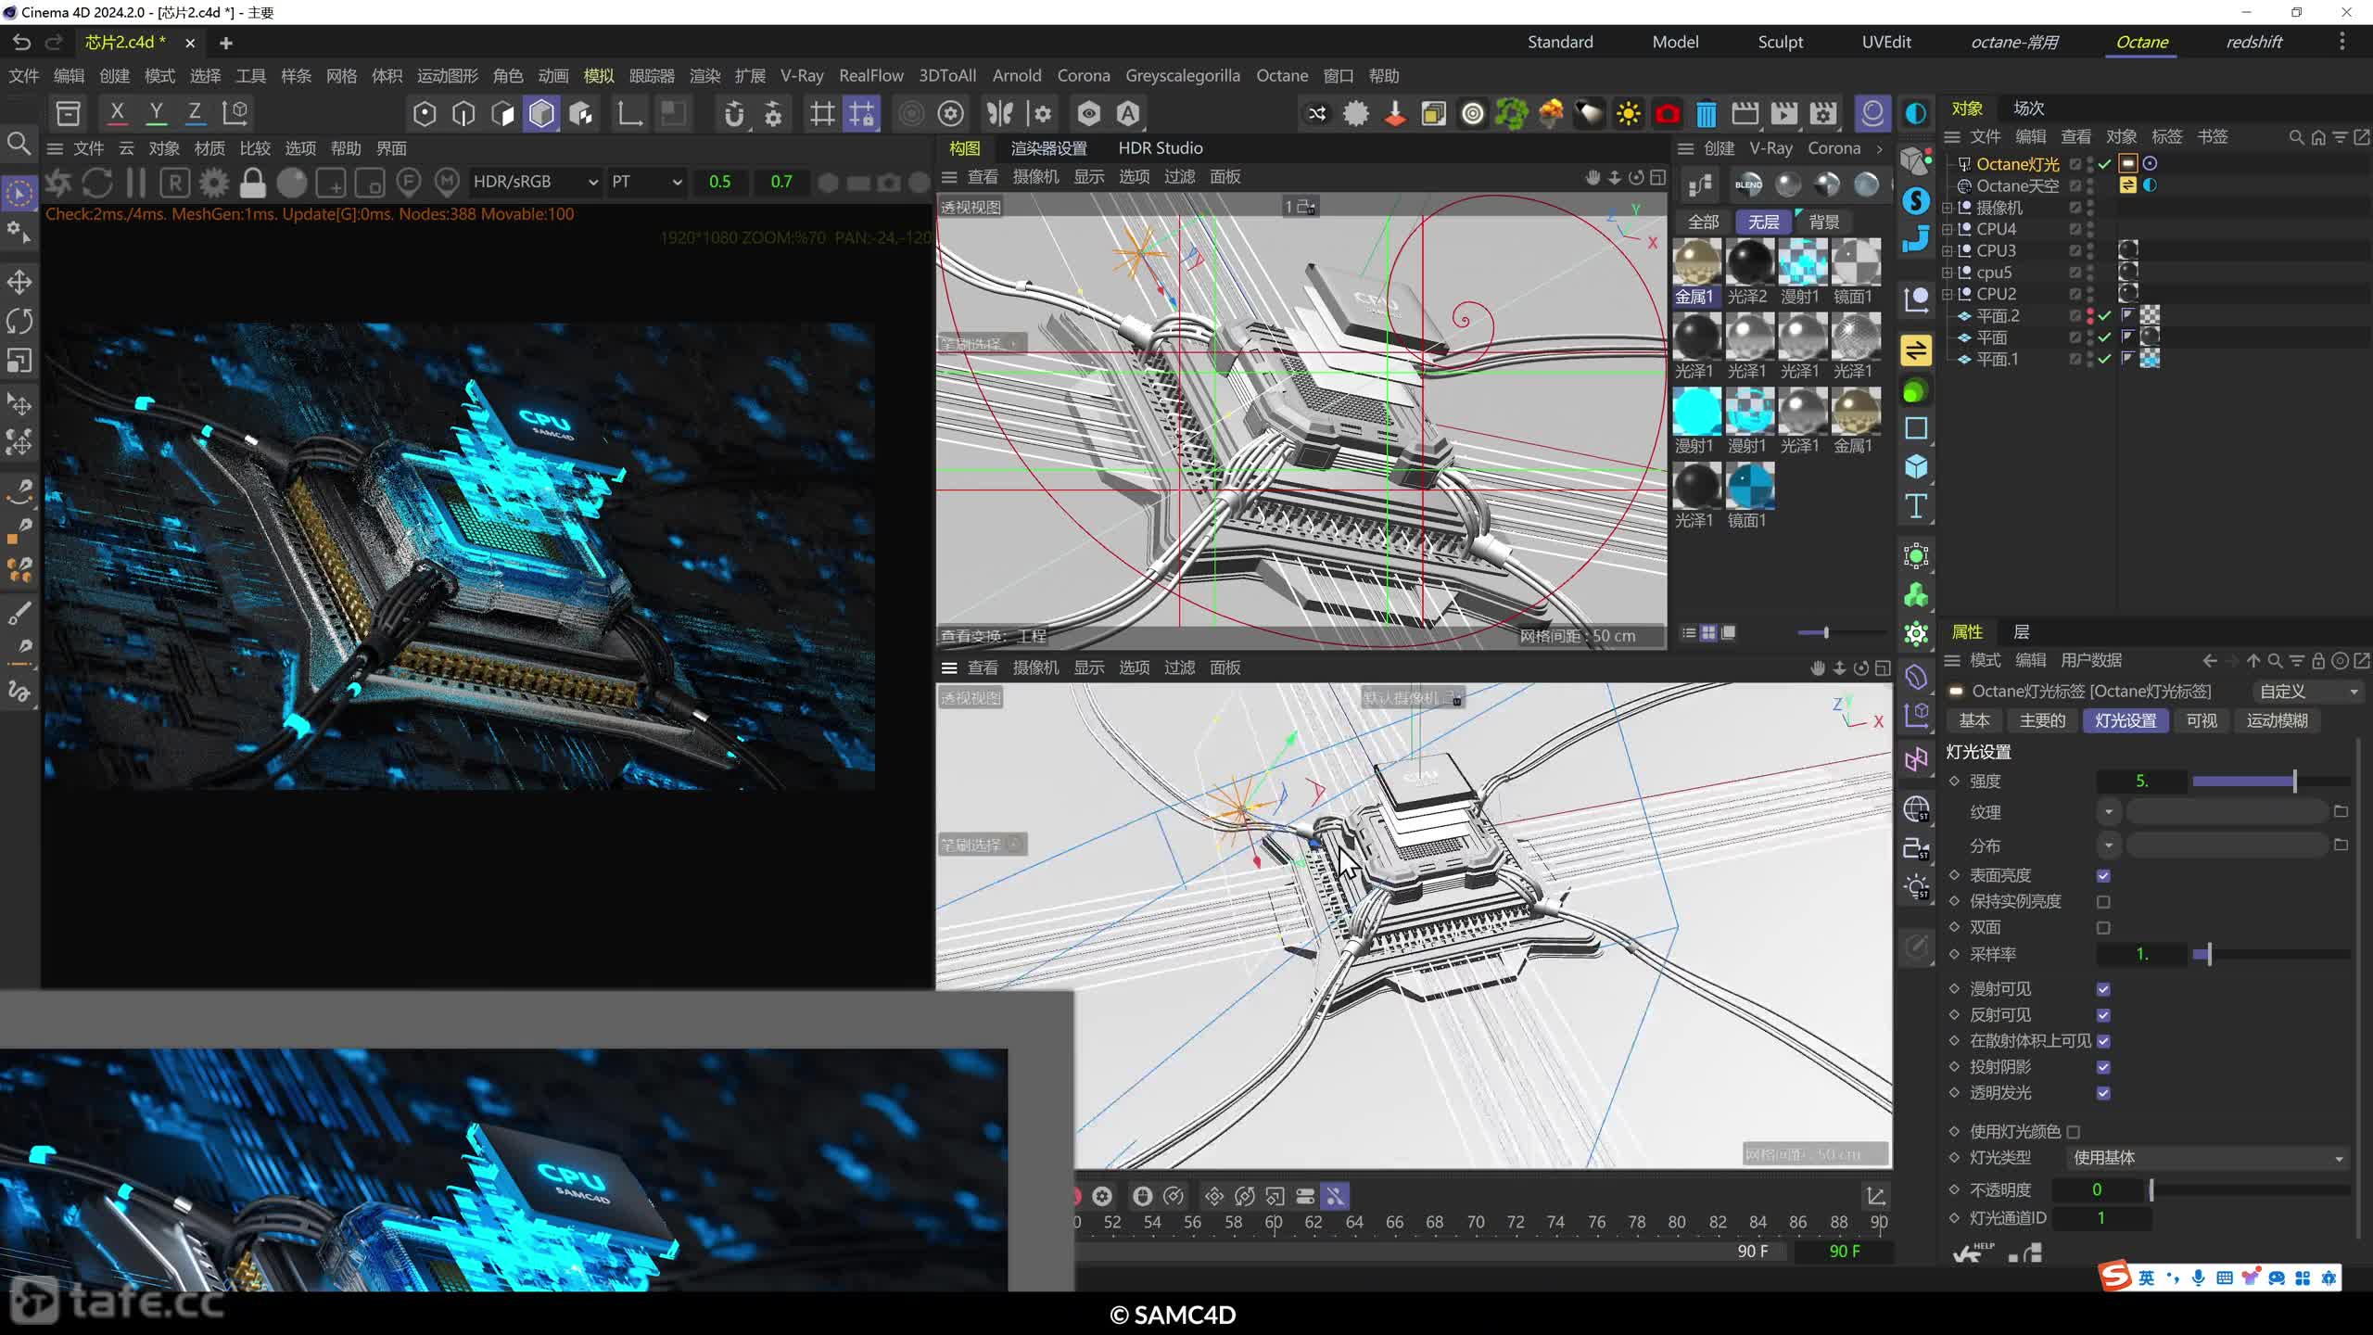Toggle the 表面亮度 checkbox
The height and width of the screenshot is (1335, 2373).
coord(2103,876)
